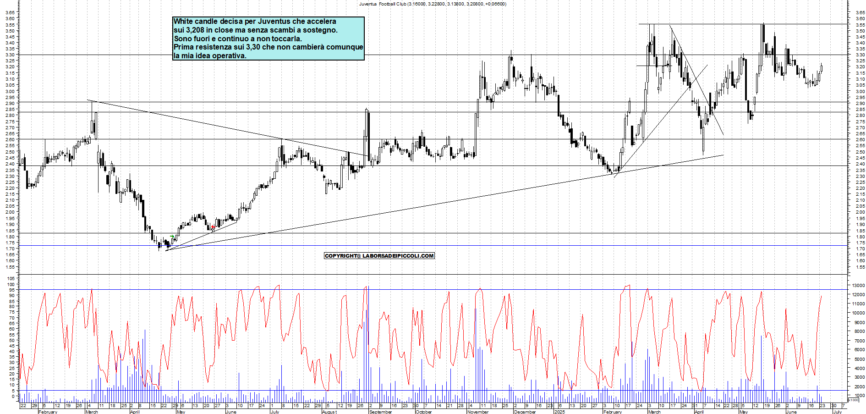The height and width of the screenshot is (414, 866).
Task: Click the green buy arrow marker on the price chart
Action: tap(172, 237)
